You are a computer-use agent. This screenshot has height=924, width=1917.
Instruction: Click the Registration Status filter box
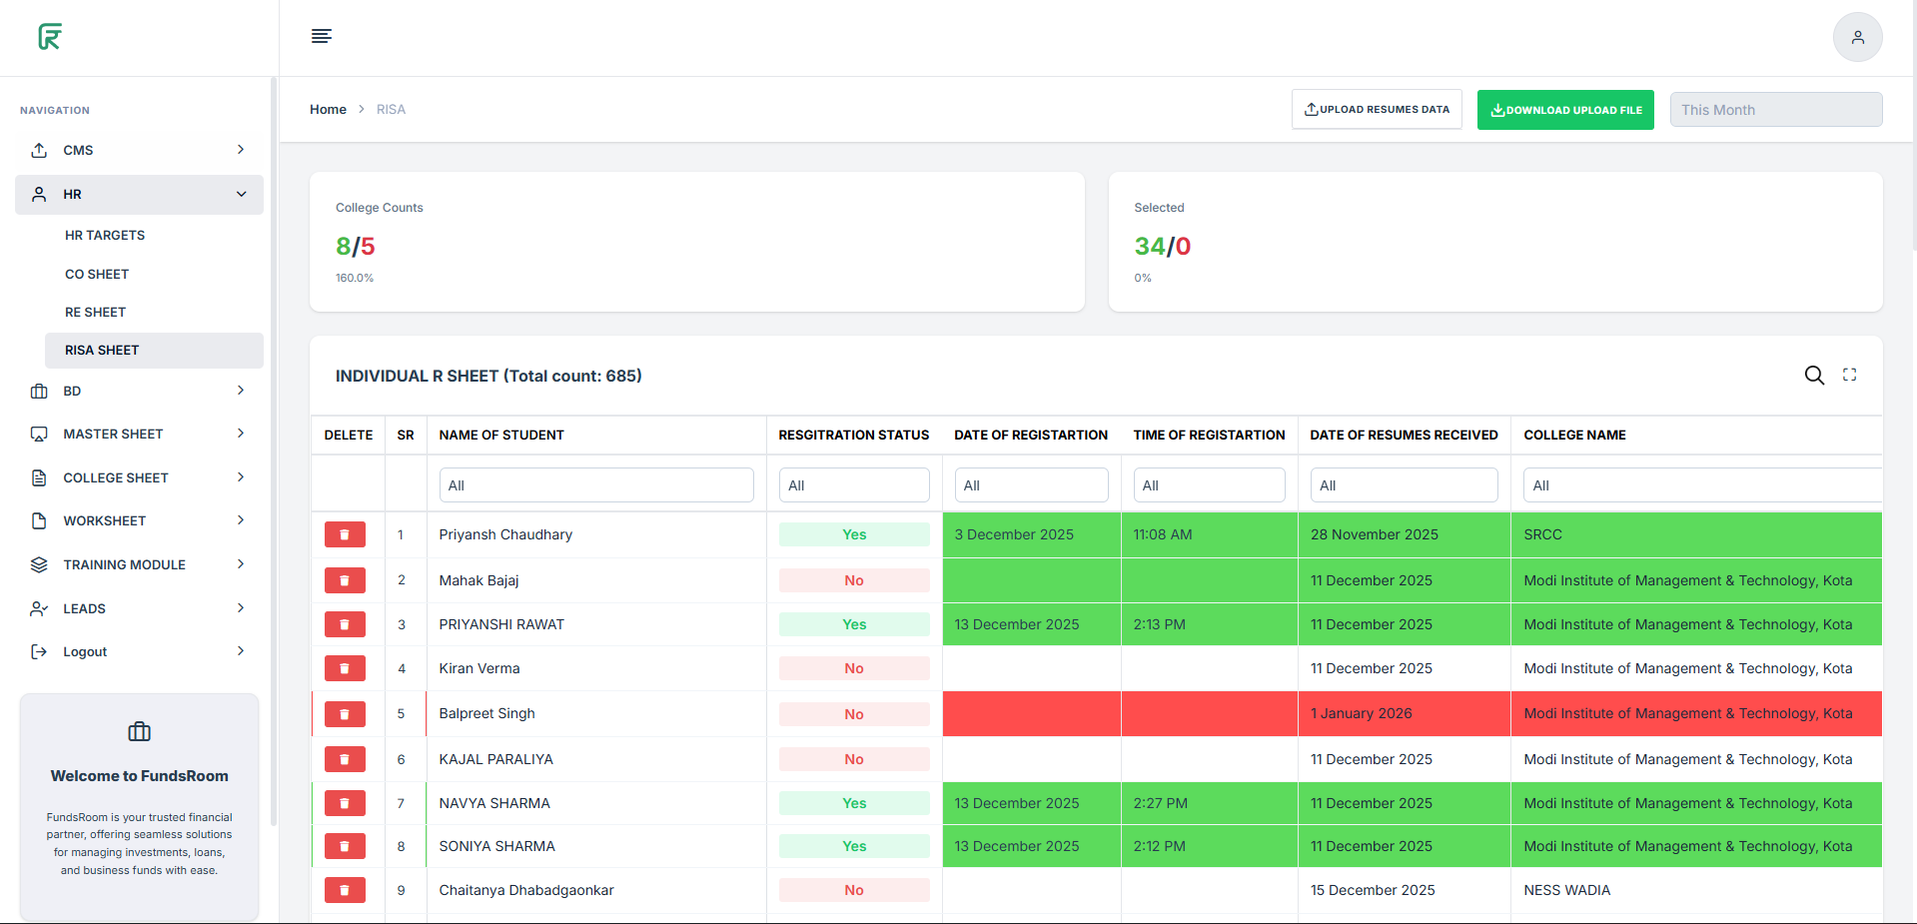[x=853, y=485]
